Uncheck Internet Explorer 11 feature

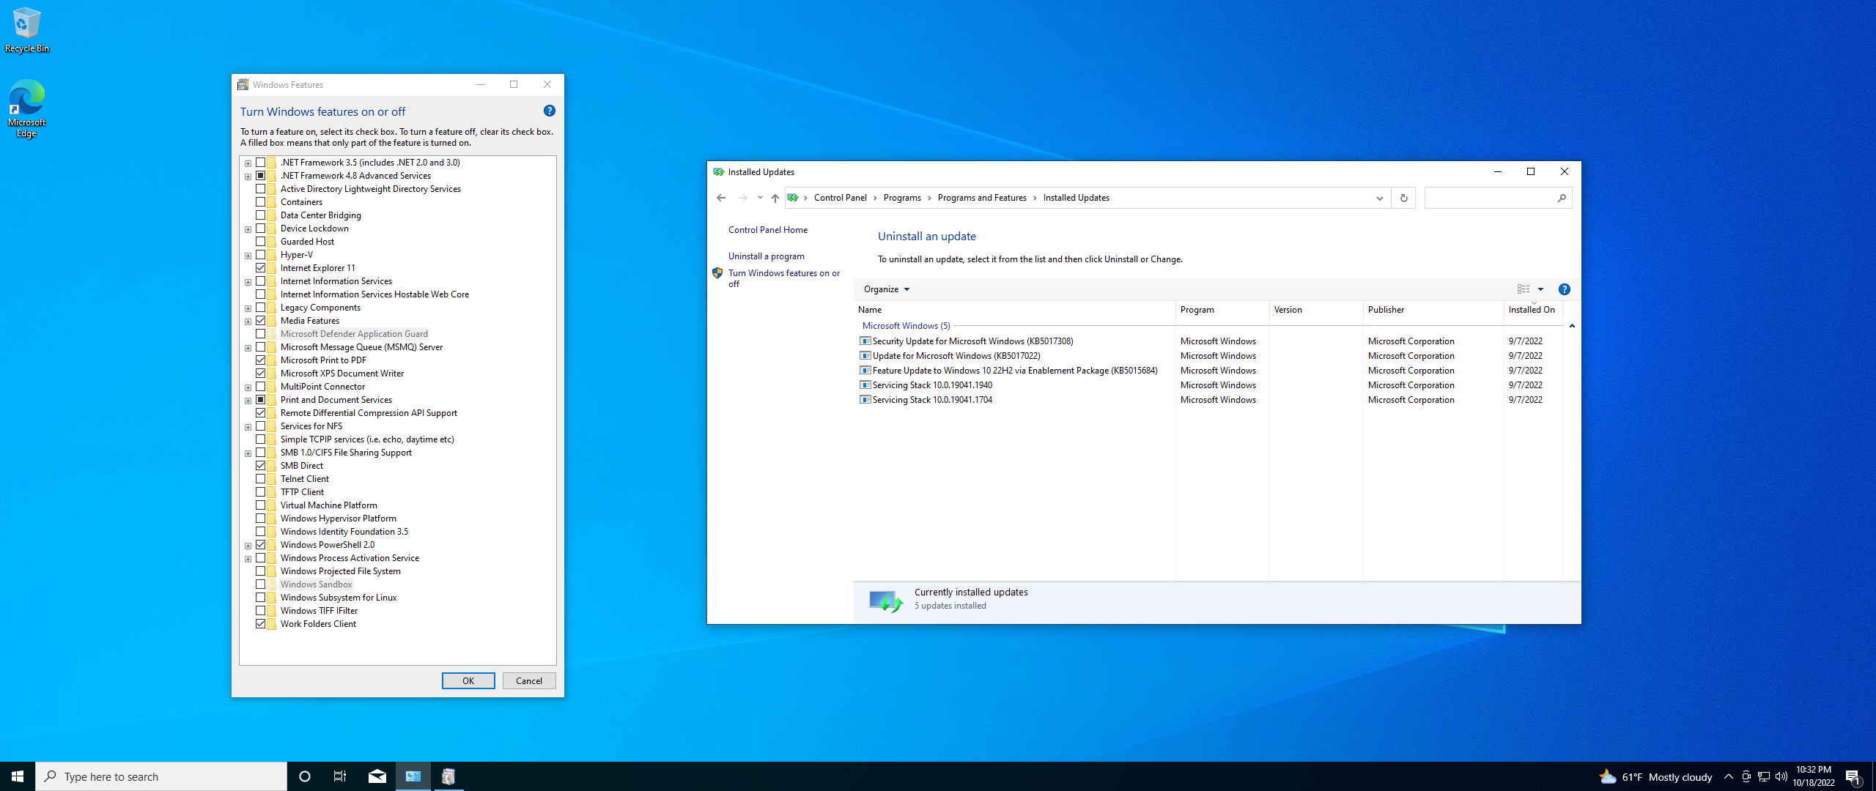[x=260, y=268]
